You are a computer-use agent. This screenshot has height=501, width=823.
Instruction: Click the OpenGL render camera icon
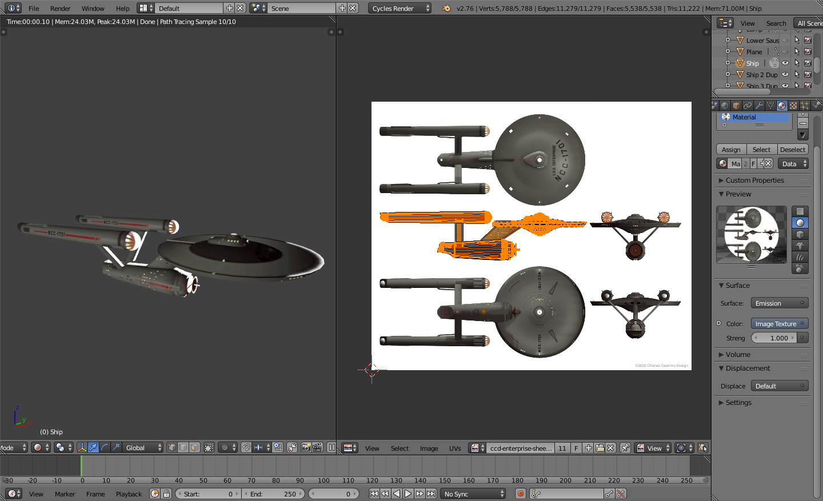coord(306,448)
